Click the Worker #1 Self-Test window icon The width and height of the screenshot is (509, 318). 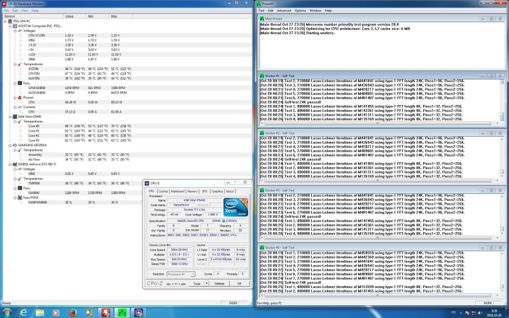click(x=262, y=76)
